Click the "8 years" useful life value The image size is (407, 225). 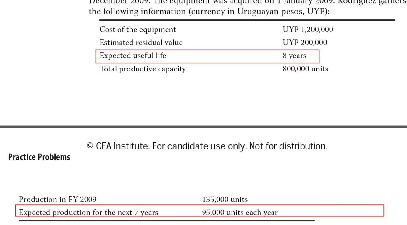coord(294,56)
